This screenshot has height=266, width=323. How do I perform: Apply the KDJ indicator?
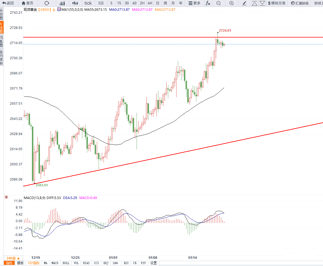(x=106, y=263)
